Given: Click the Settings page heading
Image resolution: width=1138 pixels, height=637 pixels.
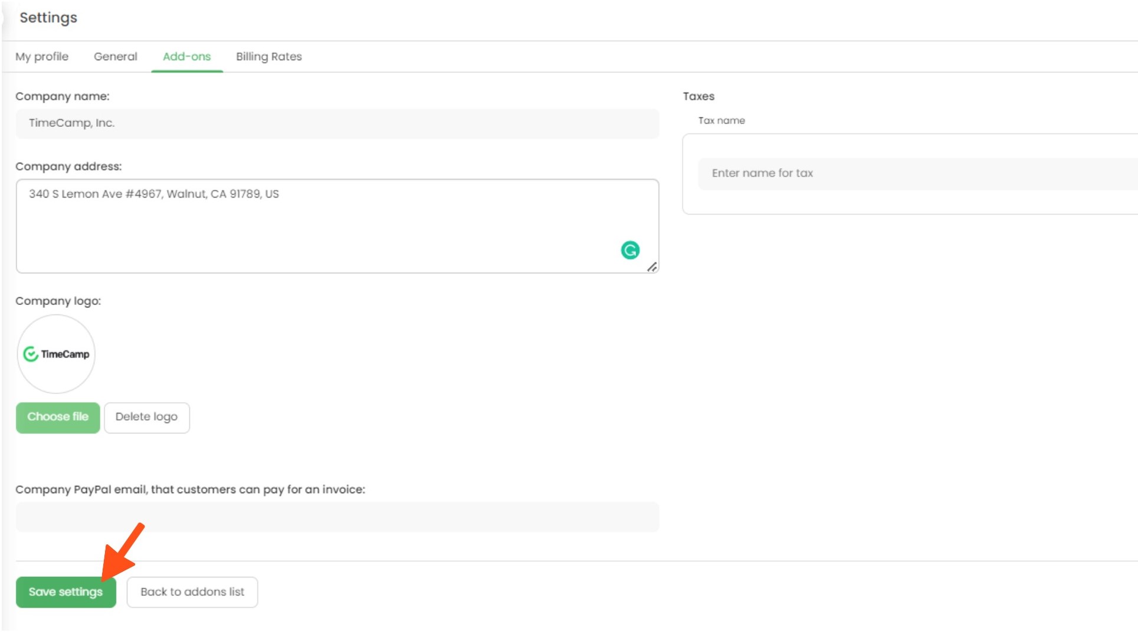Looking at the screenshot, I should coord(48,18).
